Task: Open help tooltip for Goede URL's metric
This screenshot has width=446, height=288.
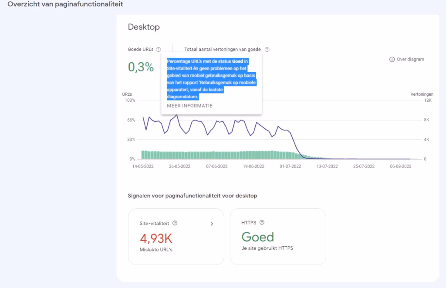Action: (159, 49)
